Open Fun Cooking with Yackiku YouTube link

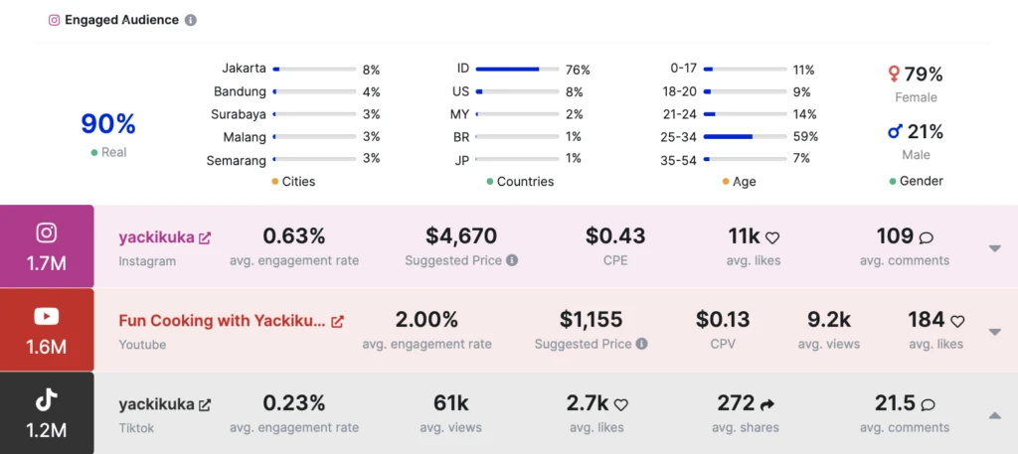pos(222,321)
